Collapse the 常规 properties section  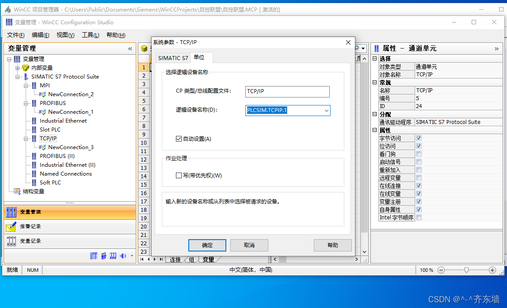point(374,83)
